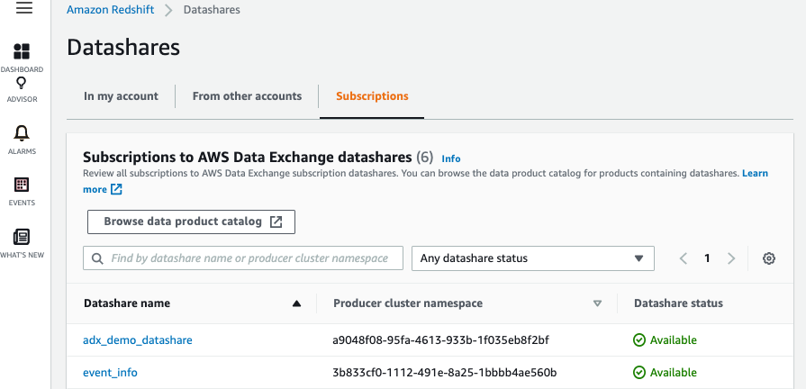Open the hamburger navigation menu
The image size is (806, 389).
point(24,9)
